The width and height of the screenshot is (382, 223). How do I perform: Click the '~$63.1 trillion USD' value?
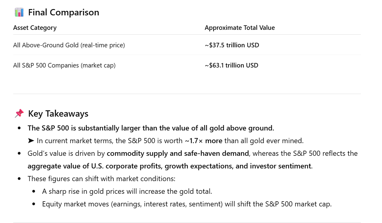231,65
